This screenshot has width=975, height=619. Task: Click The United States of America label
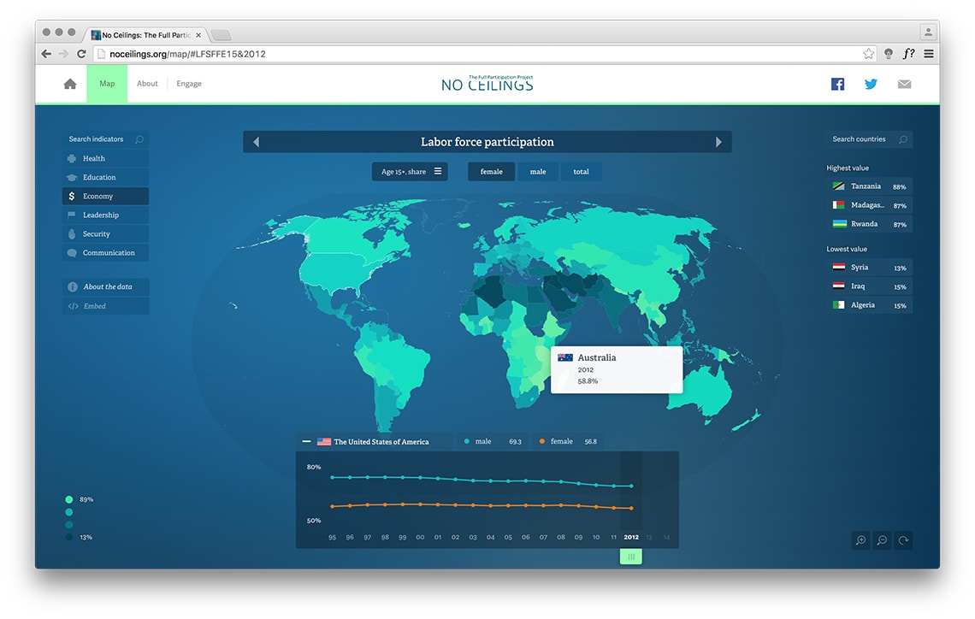point(381,442)
